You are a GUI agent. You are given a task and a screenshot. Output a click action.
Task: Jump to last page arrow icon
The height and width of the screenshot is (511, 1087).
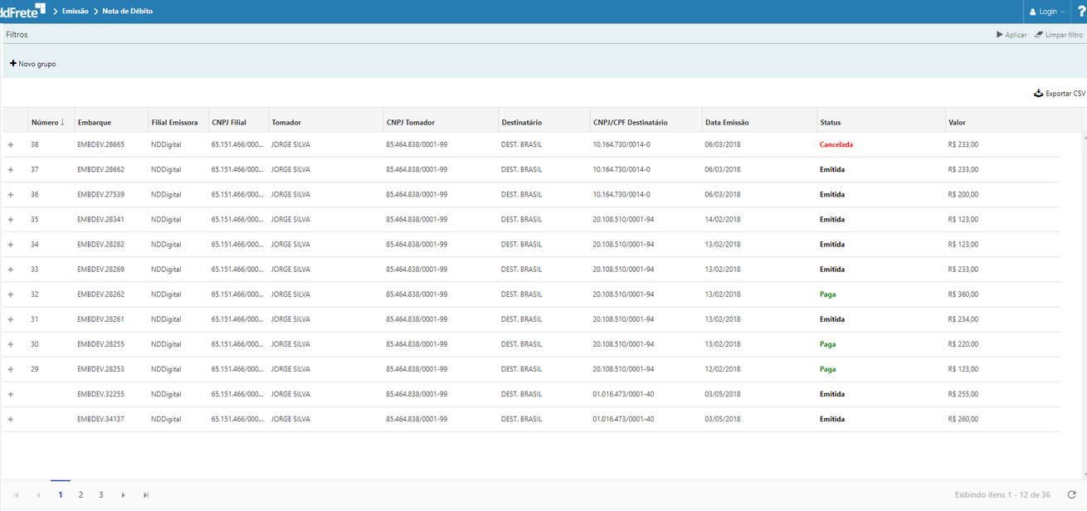click(147, 495)
